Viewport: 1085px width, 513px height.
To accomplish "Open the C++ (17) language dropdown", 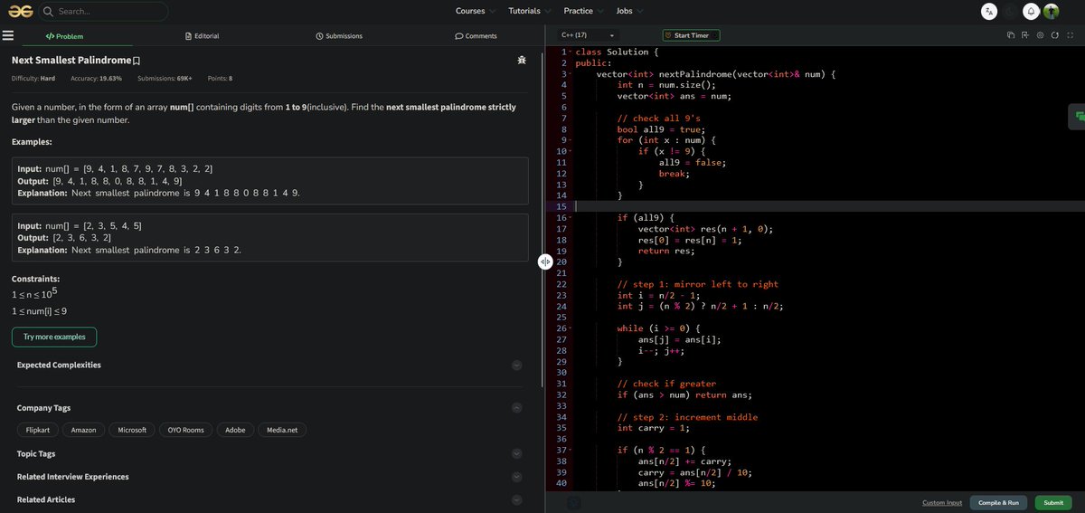I will click(x=589, y=35).
